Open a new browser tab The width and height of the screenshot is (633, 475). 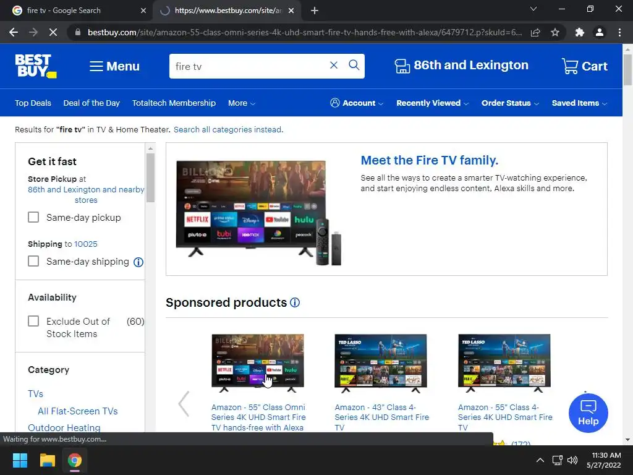pyautogui.click(x=315, y=11)
